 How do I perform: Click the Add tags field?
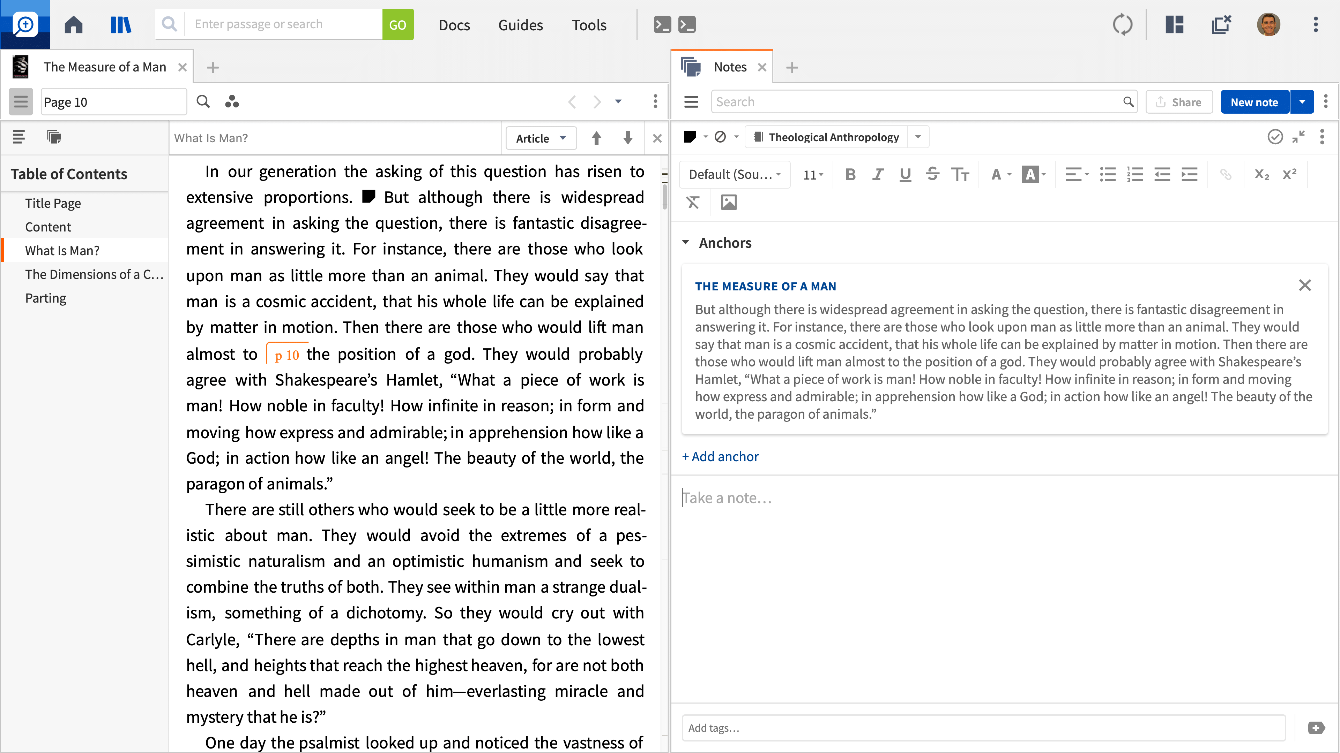tap(983, 728)
